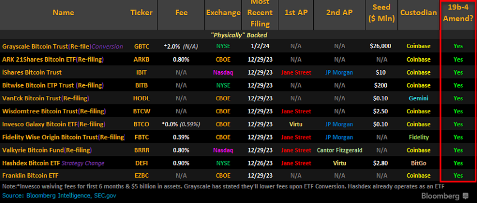Click the Exchange column header
The image size is (477, 203).
[x=223, y=12]
